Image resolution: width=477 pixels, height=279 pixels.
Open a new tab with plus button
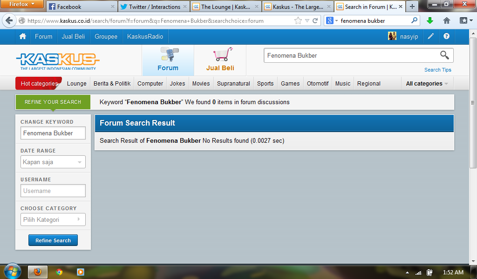[x=412, y=7]
